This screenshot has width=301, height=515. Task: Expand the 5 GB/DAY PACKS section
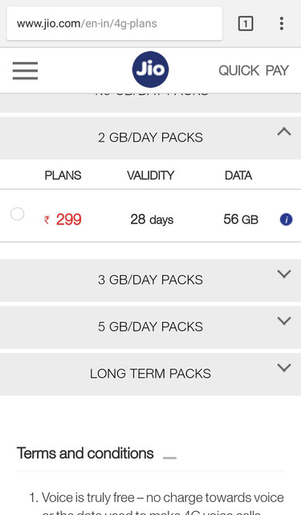click(284, 321)
